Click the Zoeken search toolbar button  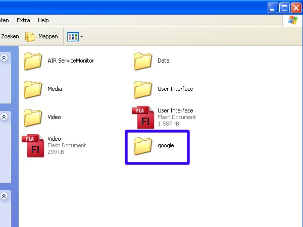pyautogui.click(x=9, y=36)
